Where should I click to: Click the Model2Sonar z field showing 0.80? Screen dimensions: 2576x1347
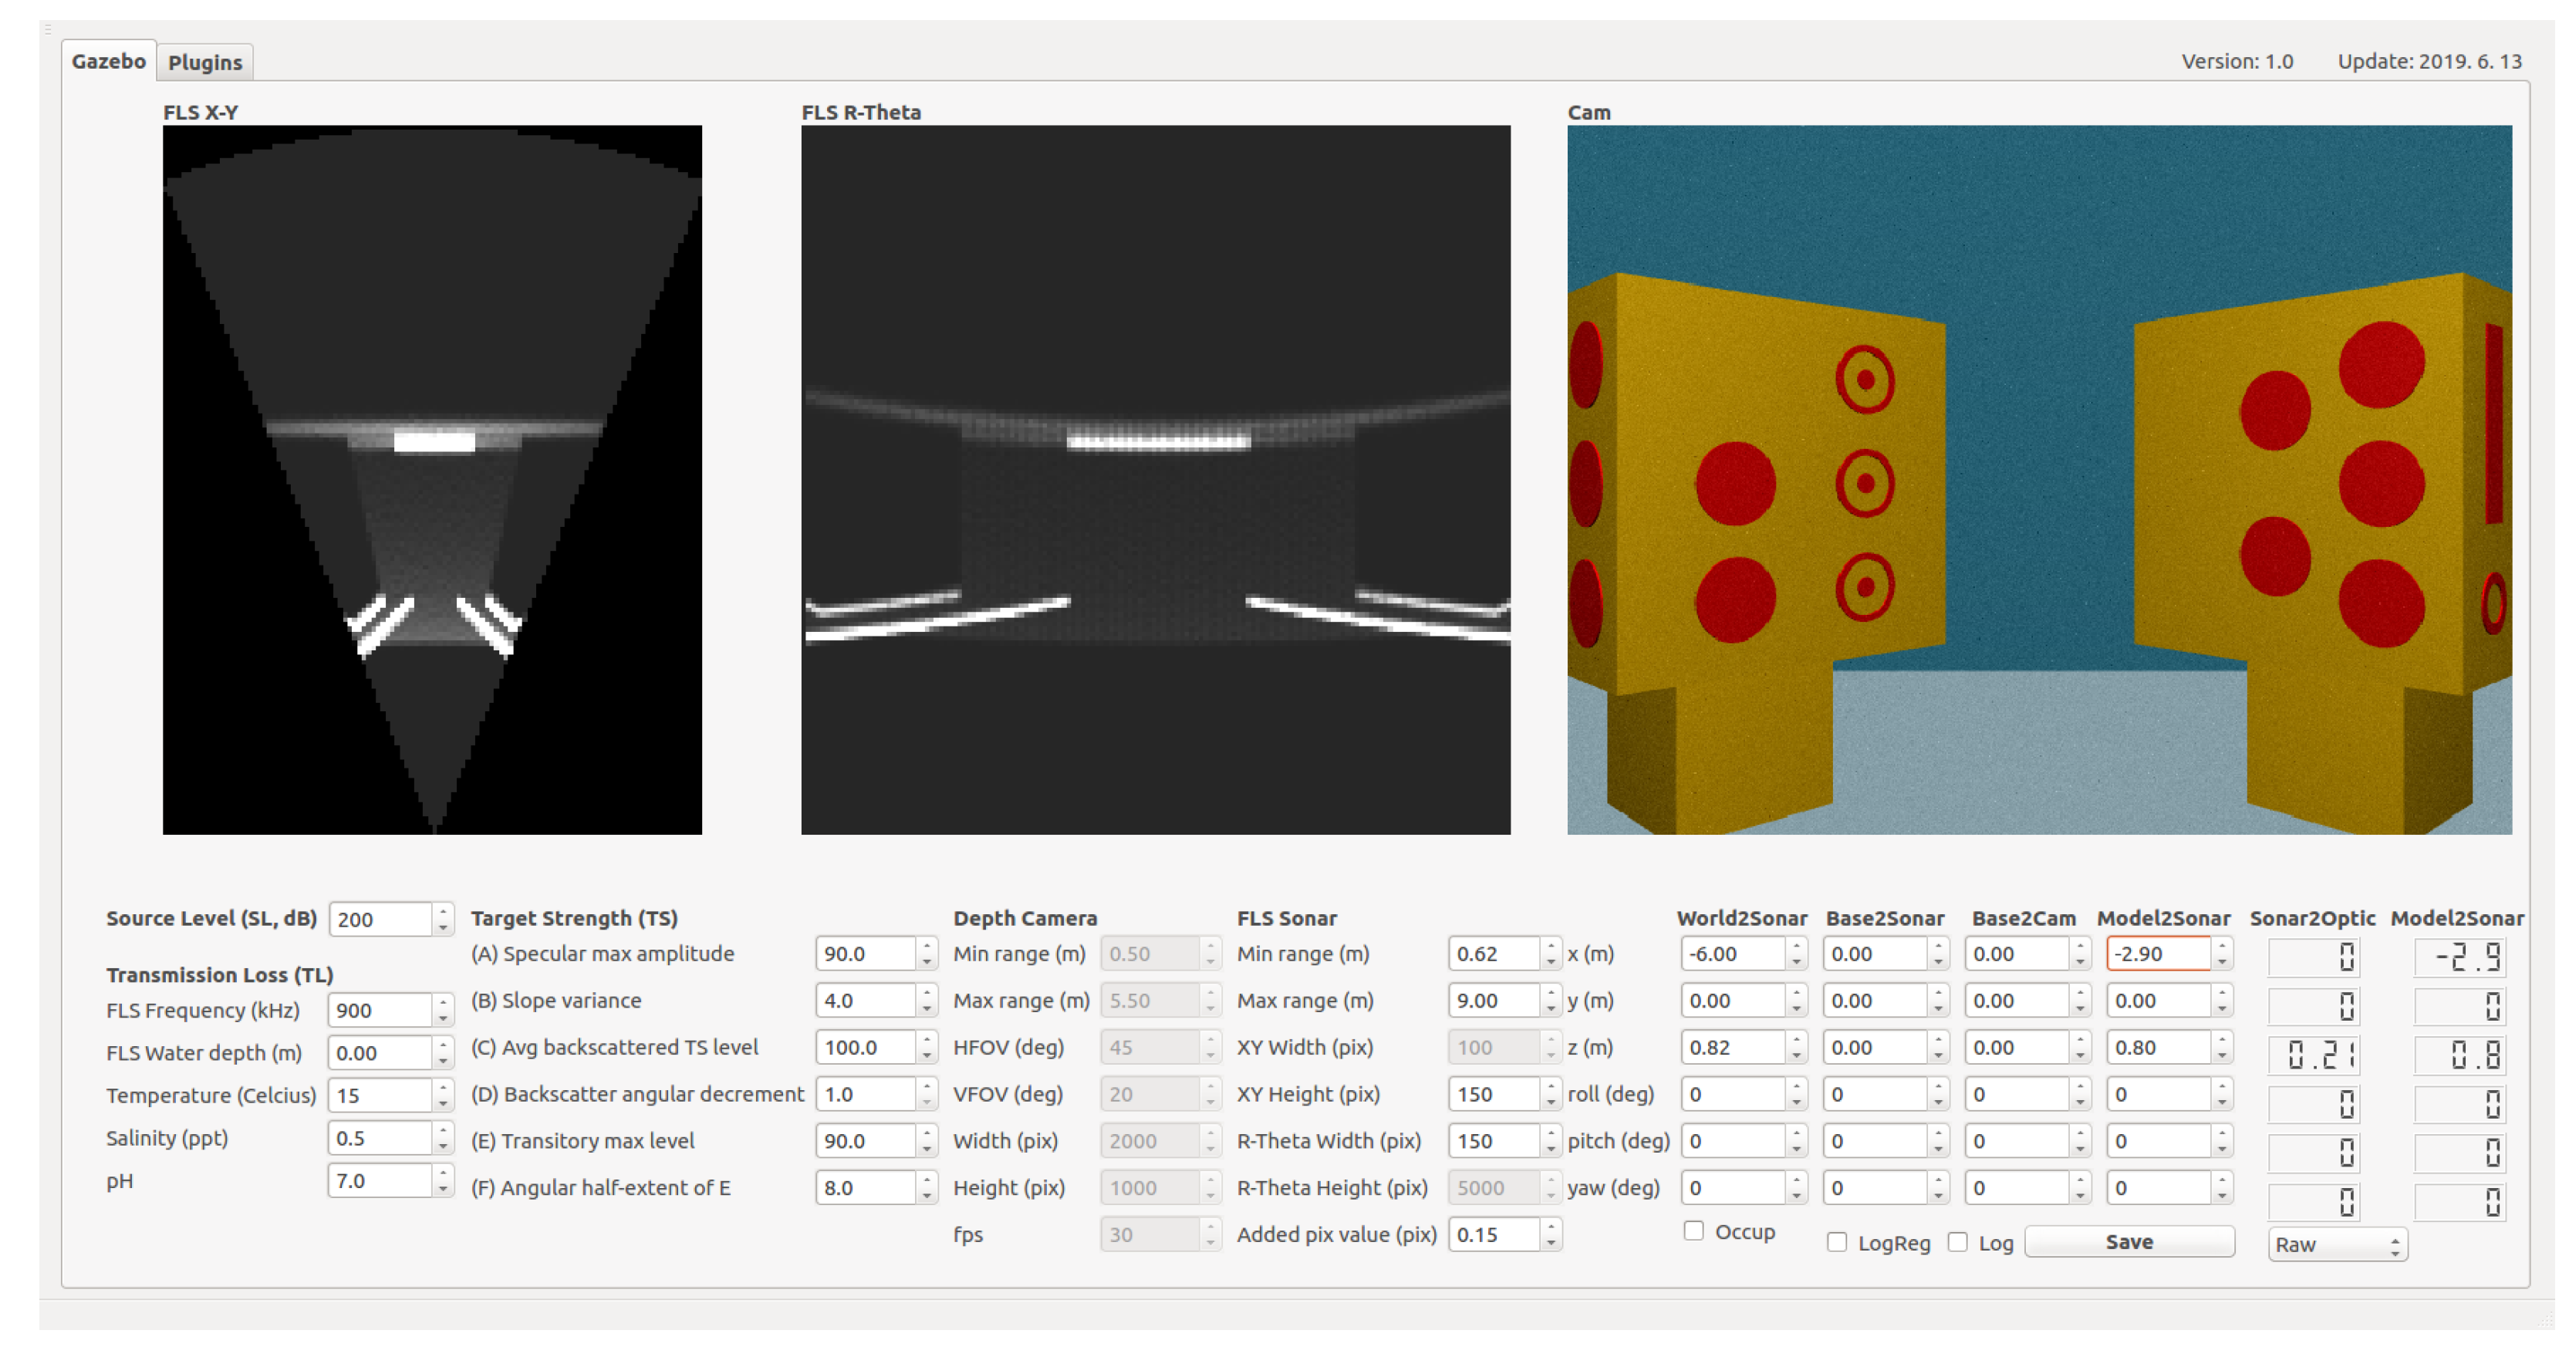click(x=2160, y=1048)
